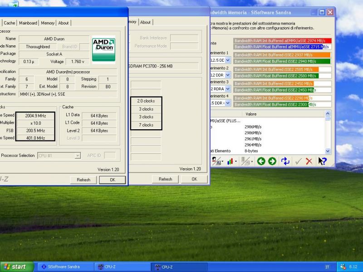Open the bar chart options icon in Sandra
Screen dimensions: 363x272
coord(230,161)
